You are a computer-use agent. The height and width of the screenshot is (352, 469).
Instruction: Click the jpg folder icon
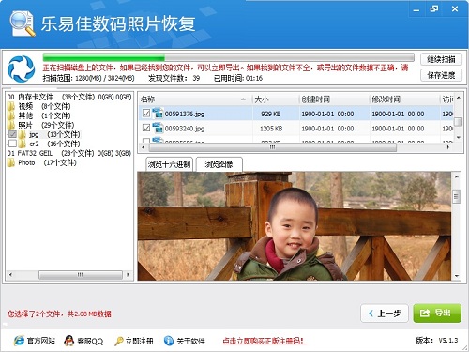22,134
